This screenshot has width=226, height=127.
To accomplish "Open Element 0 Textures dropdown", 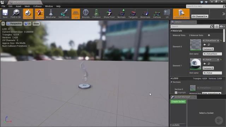I will click(x=208, y=49).
